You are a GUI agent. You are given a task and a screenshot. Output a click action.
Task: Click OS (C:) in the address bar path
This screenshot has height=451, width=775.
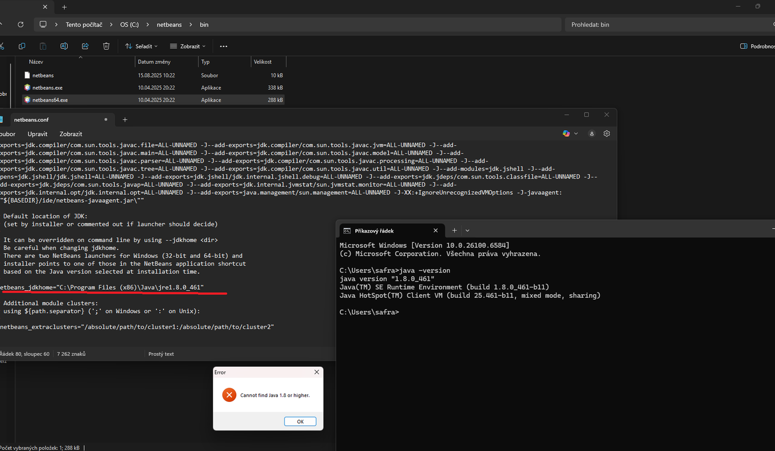[x=131, y=25]
